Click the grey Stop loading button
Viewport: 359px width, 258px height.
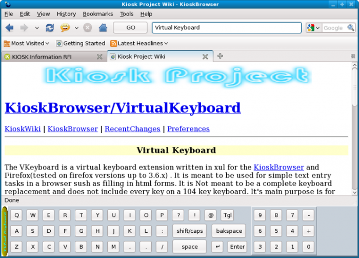[x=88, y=28]
